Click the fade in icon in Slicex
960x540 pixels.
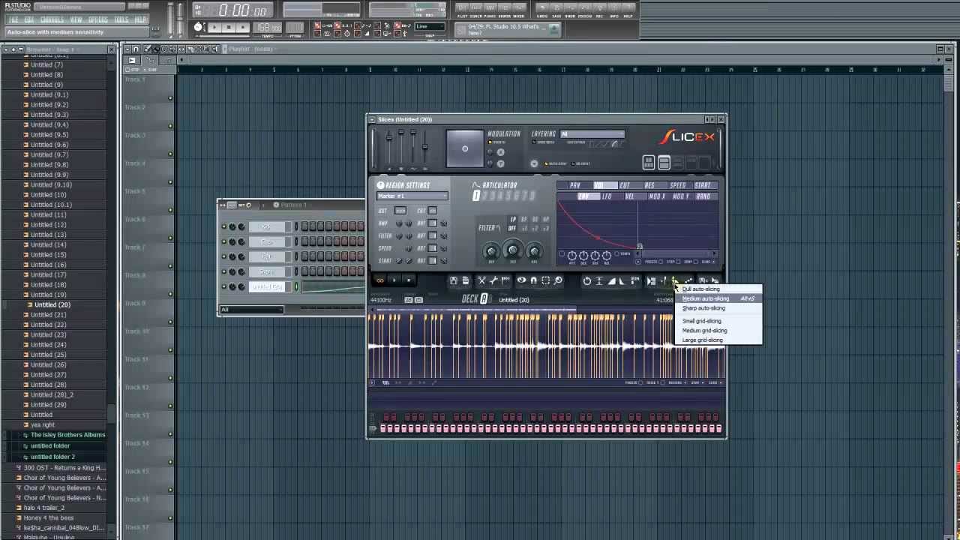point(611,280)
